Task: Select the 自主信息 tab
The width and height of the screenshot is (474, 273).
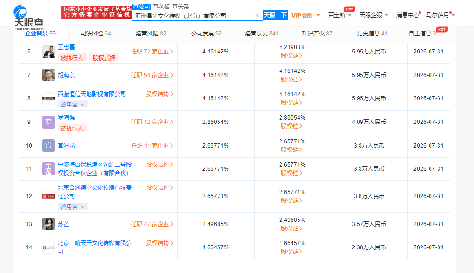Action: coord(422,34)
